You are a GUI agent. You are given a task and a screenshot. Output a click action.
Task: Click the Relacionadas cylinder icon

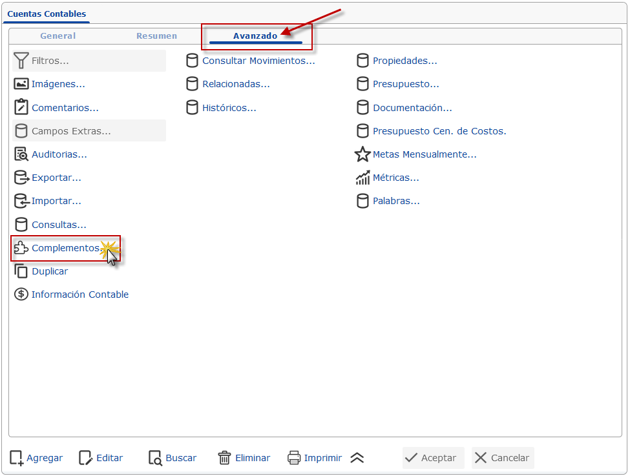tap(192, 84)
